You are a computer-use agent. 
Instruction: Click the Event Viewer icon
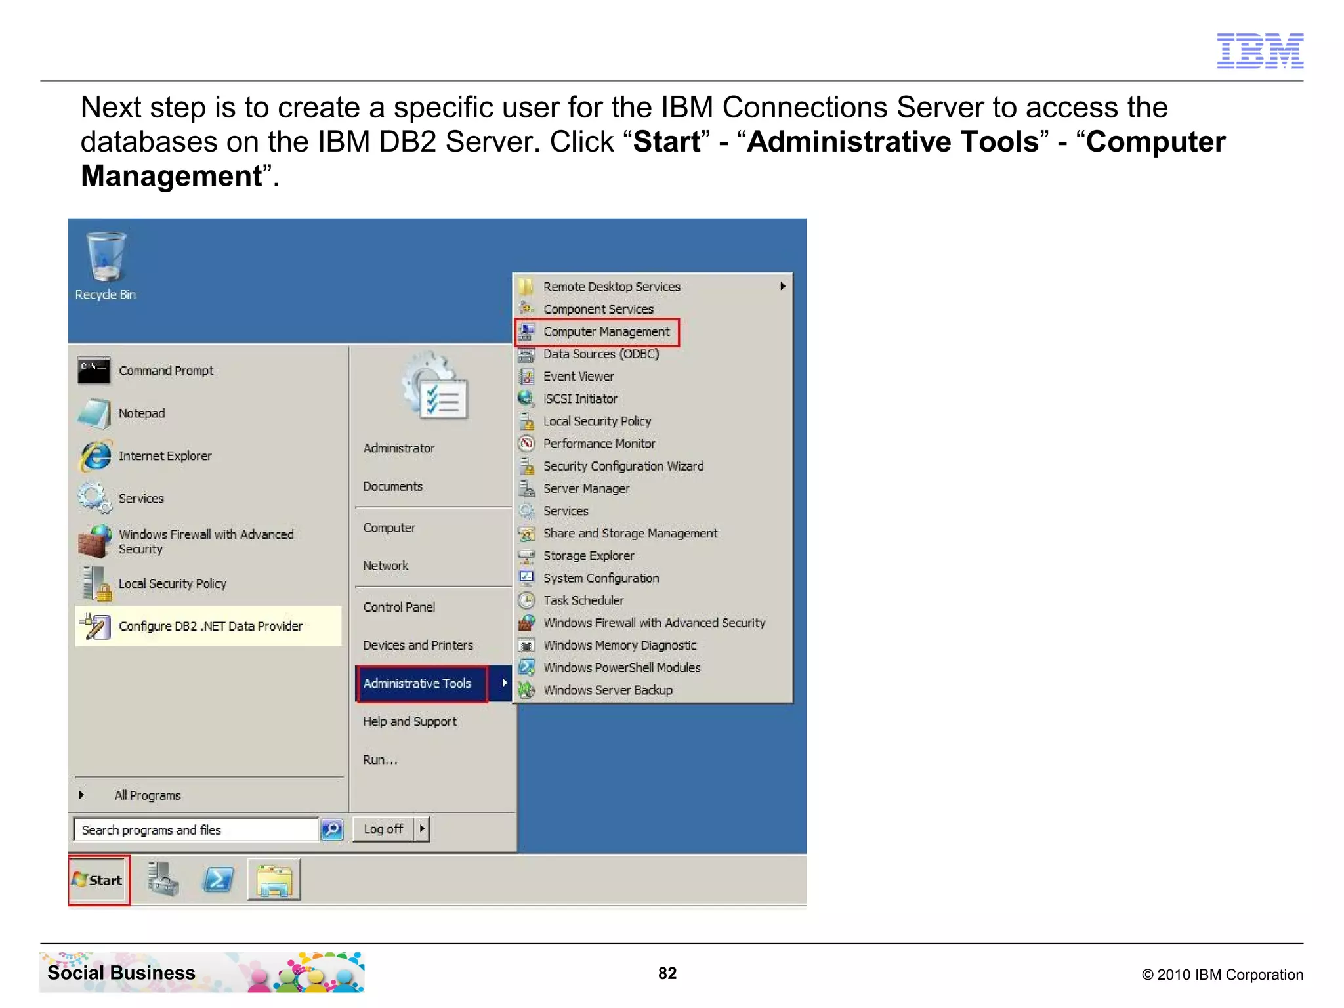tap(526, 377)
